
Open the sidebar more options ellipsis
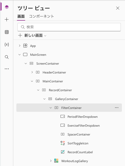[7, 69]
